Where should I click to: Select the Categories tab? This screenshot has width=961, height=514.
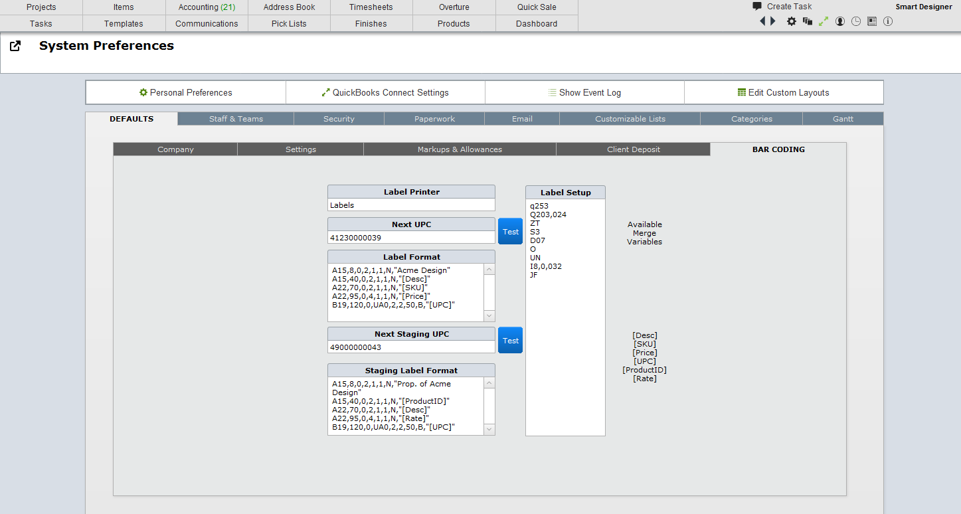click(x=751, y=119)
